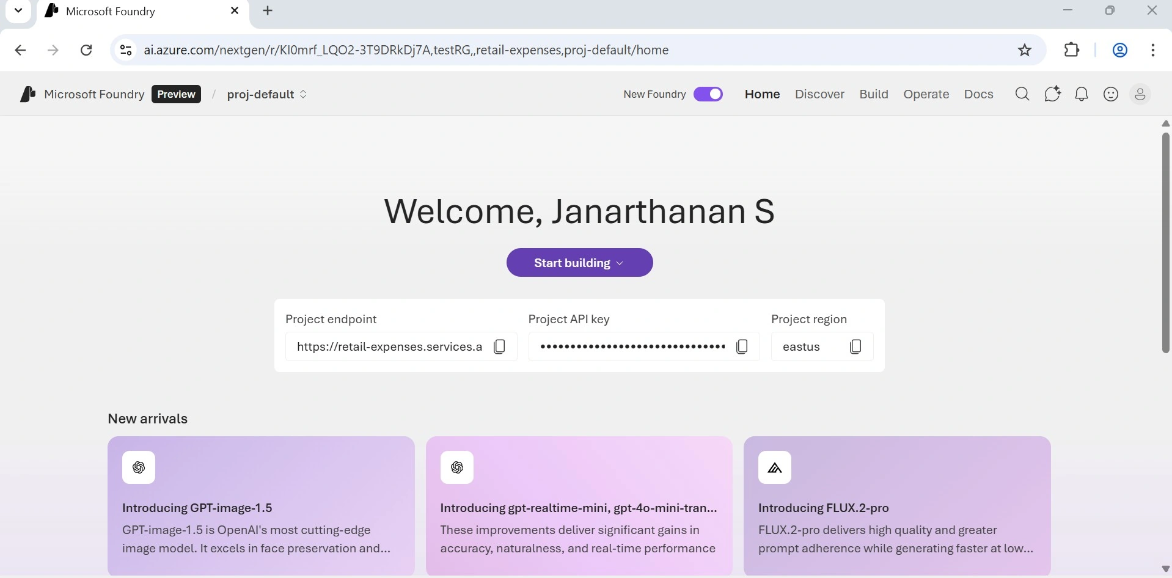Click the browser address bar URL
The width and height of the screenshot is (1172, 578).
pyautogui.click(x=406, y=50)
